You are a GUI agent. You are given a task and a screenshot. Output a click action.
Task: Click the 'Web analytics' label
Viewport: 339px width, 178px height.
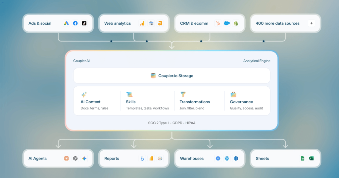pos(118,23)
